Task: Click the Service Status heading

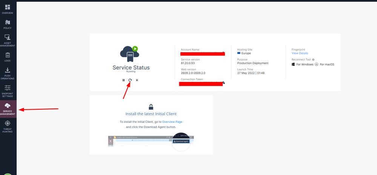Action: tap(131, 68)
